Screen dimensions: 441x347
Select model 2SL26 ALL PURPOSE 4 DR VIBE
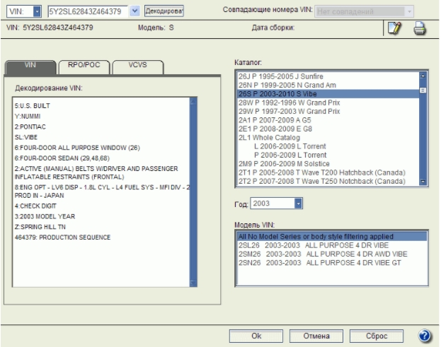tap(332, 245)
